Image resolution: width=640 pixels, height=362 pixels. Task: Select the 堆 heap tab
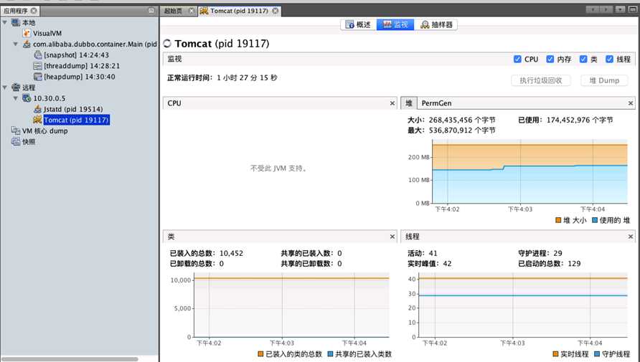(x=408, y=103)
